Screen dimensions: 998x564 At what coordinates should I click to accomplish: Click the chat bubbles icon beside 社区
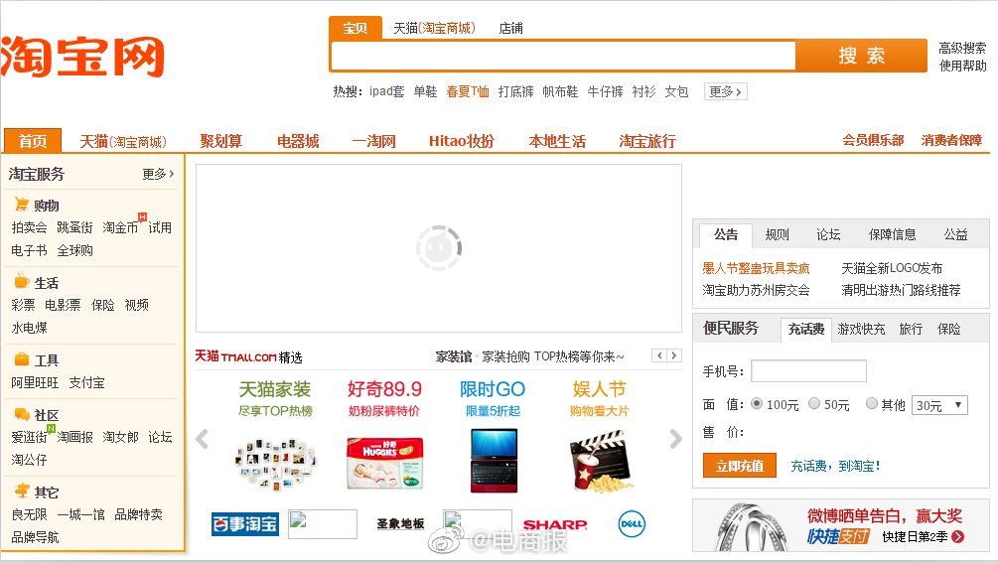(x=22, y=414)
